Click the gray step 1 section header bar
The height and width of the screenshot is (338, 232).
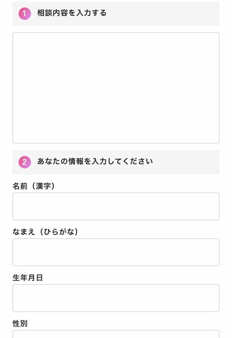pos(116,13)
